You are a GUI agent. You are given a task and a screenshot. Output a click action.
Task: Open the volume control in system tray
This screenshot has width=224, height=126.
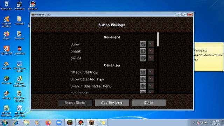point(206,123)
